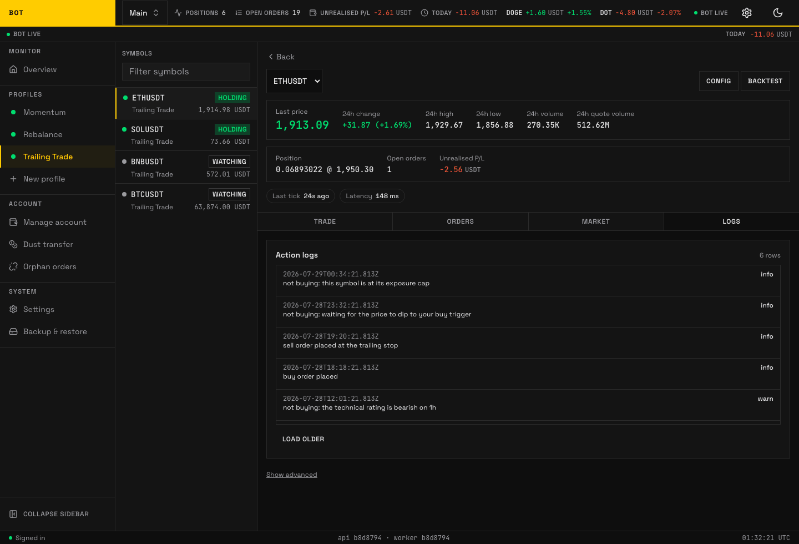799x544 pixels.
Task: Click Dust transfer coins icon
Action: click(x=13, y=244)
